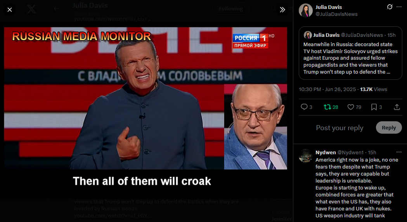
Task: Bookmark the post with 3 bookmarks
Action: [x=376, y=107]
